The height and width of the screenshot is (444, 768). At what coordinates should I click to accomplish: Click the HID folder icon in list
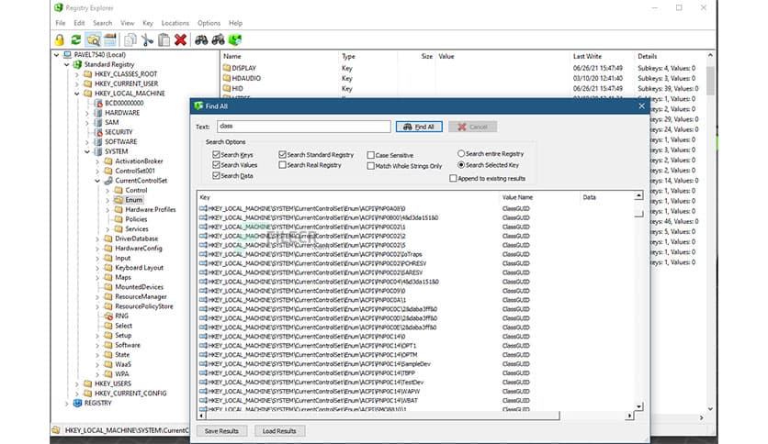point(226,88)
